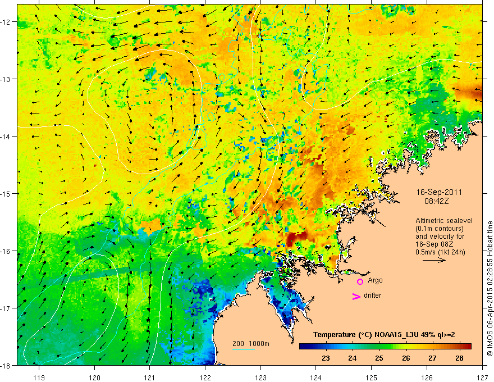This screenshot has height=382, width=494.
Task: Click the '200 1000m' depth contour label
Action: [251, 344]
